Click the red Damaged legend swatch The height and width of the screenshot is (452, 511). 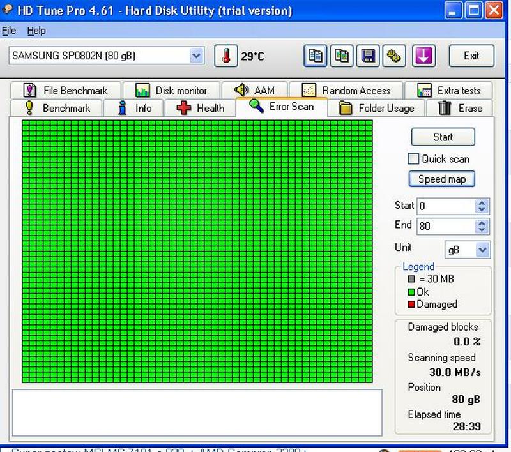pyautogui.click(x=411, y=305)
